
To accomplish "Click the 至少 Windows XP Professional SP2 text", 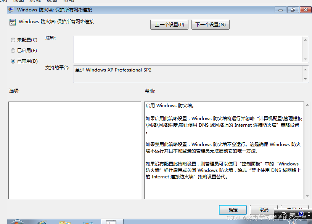I will 113,70.
